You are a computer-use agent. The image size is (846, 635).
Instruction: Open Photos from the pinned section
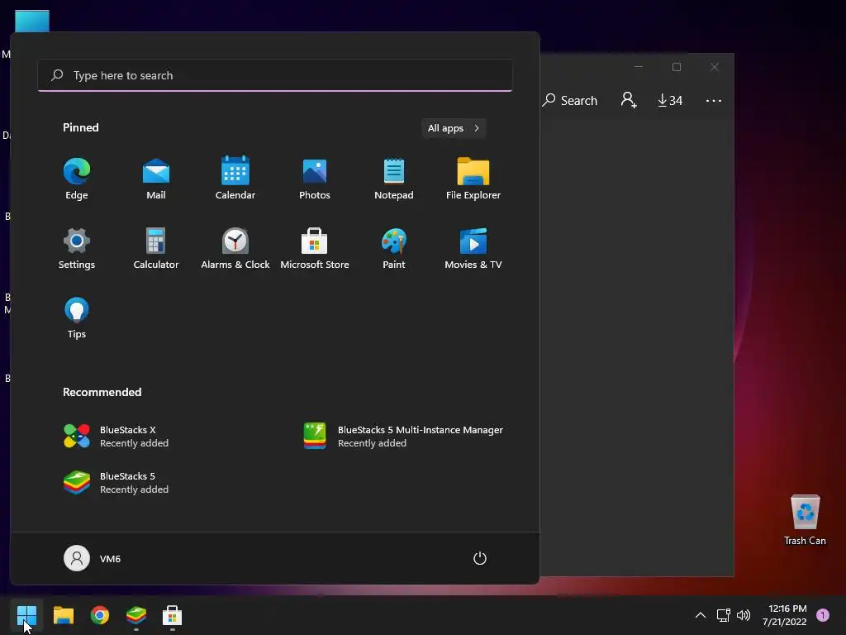tap(315, 179)
